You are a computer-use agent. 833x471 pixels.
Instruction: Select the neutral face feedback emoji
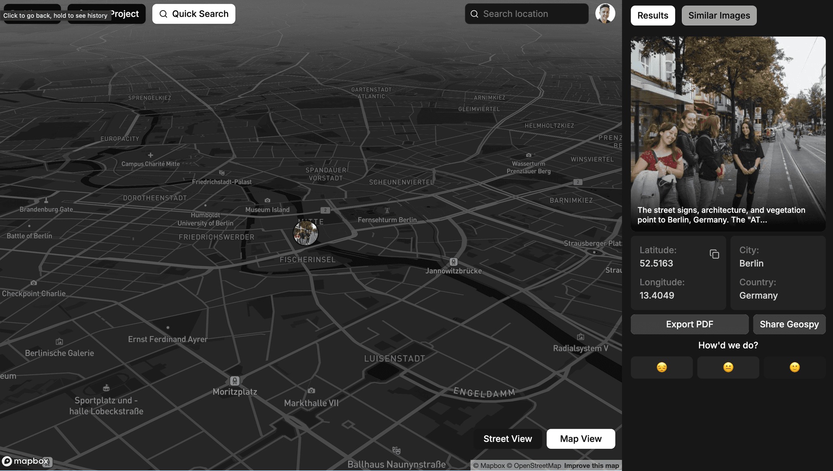(x=728, y=367)
